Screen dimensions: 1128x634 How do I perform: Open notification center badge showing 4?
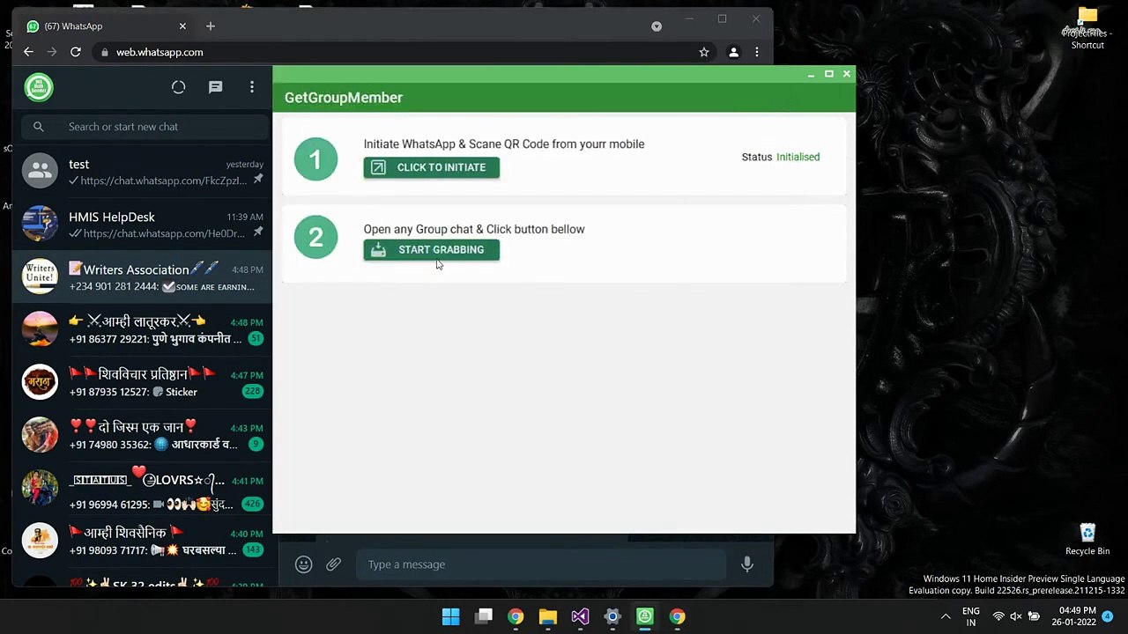(x=1109, y=616)
